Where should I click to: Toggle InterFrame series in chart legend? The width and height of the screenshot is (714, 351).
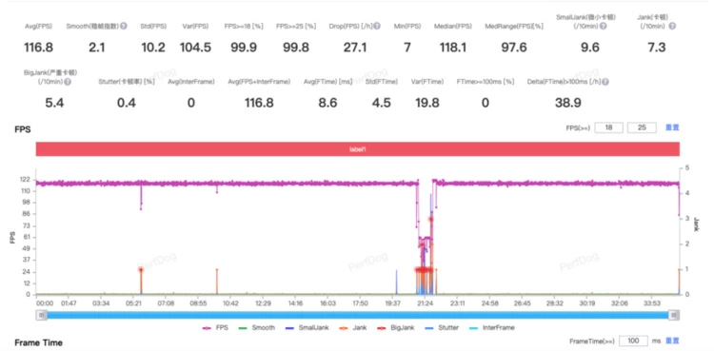click(492, 327)
